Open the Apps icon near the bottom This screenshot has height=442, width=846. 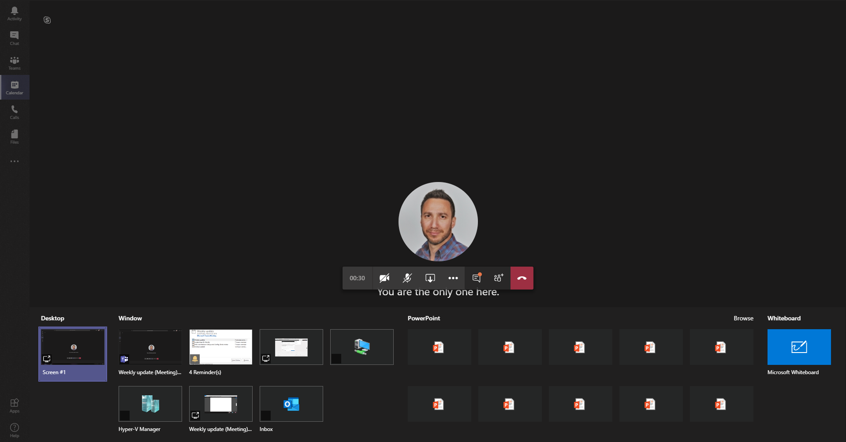[x=14, y=405]
